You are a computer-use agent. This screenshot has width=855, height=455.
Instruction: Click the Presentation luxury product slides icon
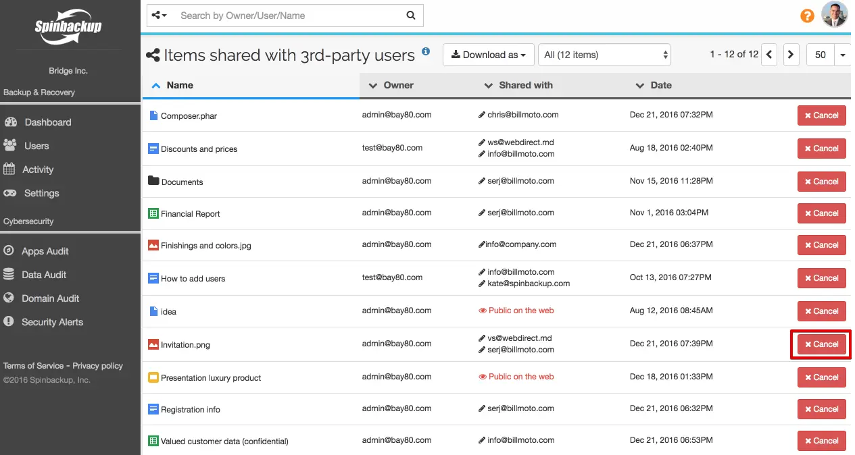click(153, 377)
